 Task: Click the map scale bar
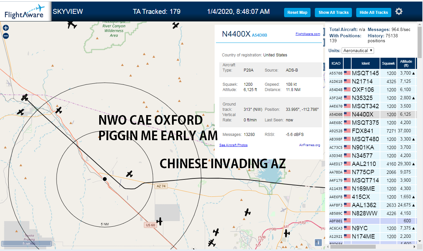(x=26, y=243)
